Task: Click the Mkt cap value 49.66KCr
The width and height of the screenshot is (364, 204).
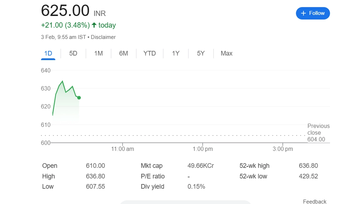Action: 201,166
